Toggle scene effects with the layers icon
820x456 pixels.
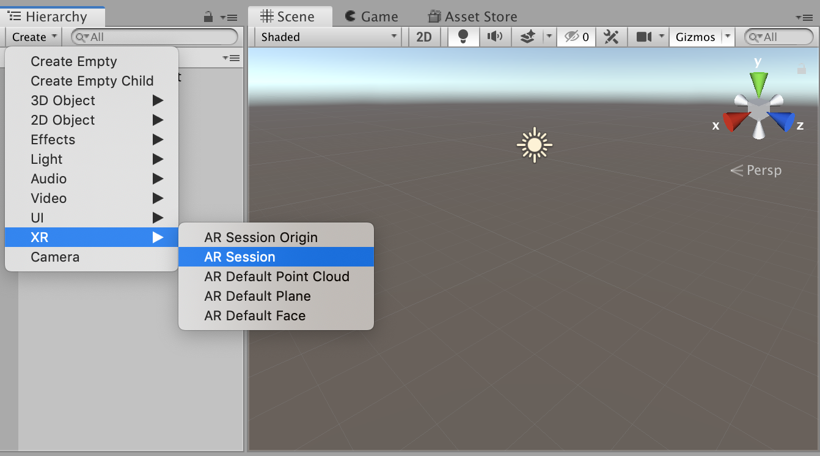pyautogui.click(x=527, y=37)
